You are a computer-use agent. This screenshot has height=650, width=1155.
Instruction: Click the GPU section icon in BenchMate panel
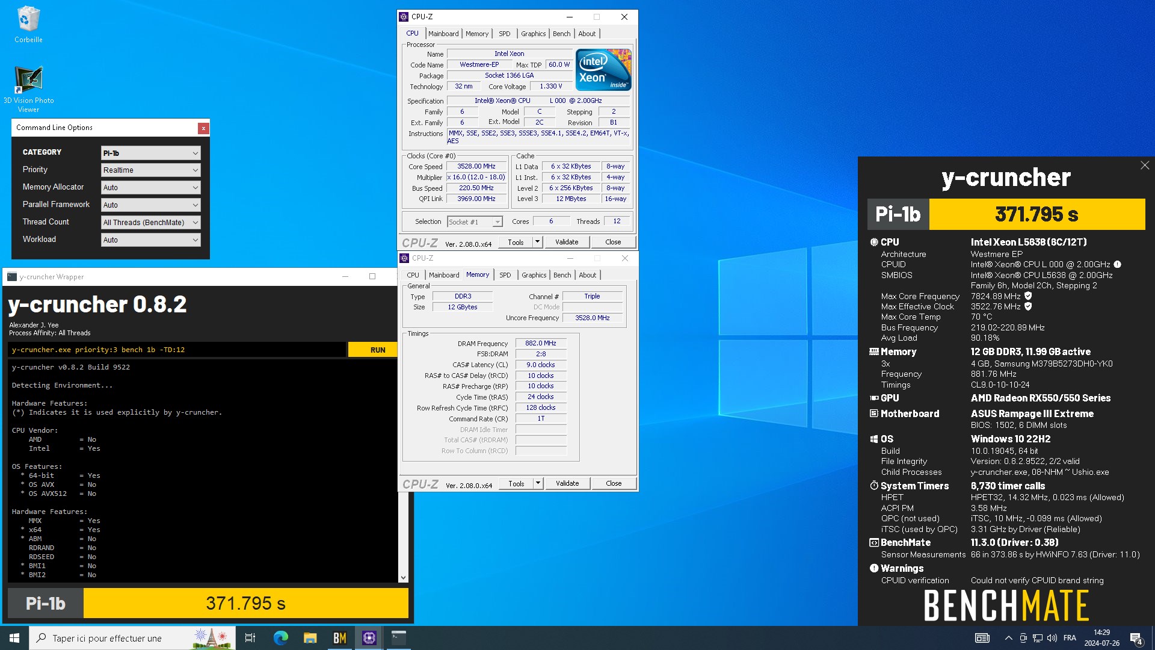coord(874,398)
